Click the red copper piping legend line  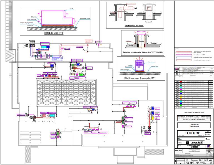(183, 52)
